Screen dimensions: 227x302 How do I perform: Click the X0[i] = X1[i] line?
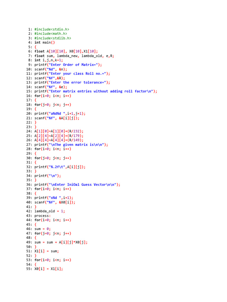click(49, 269)
